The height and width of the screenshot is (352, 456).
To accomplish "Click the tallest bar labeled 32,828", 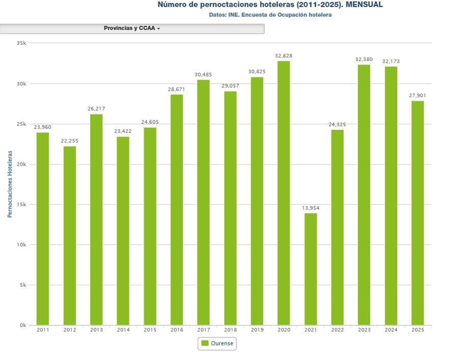I will tap(283, 194).
